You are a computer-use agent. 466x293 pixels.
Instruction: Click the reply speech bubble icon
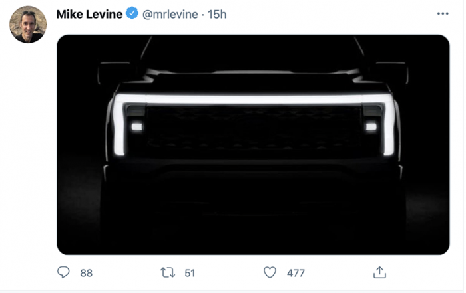coord(64,272)
